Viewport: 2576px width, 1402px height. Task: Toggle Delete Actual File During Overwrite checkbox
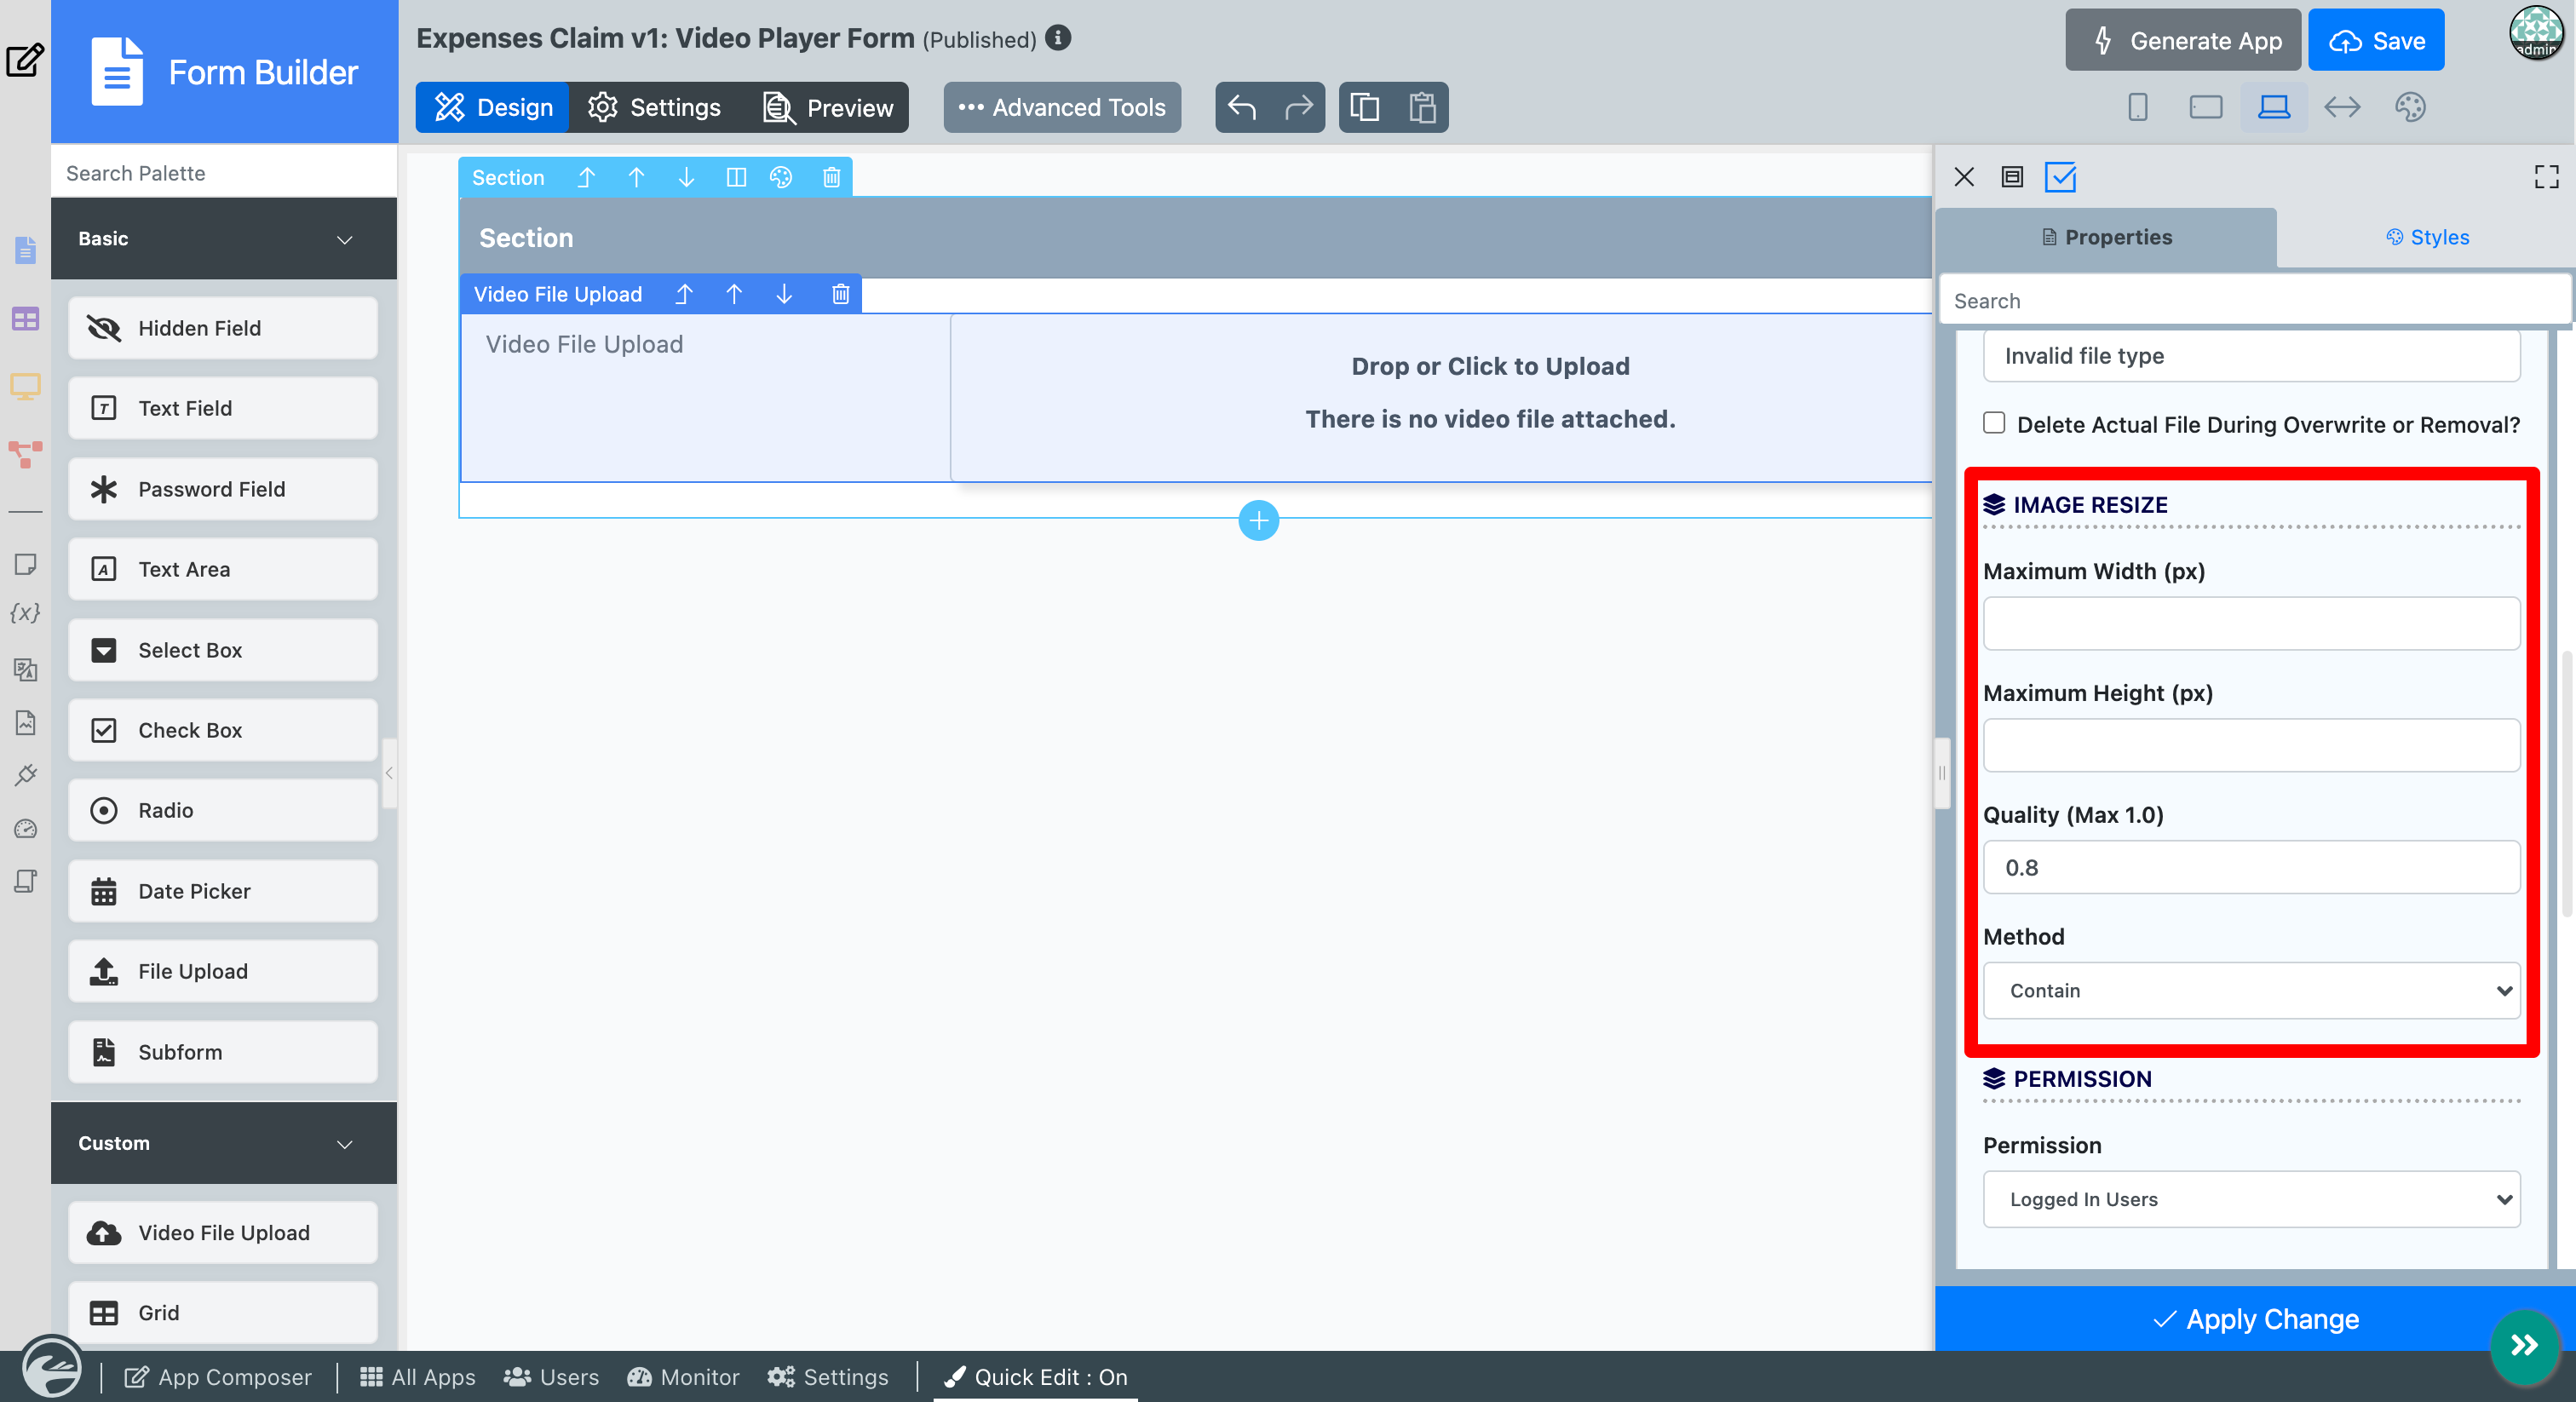pos(1994,423)
